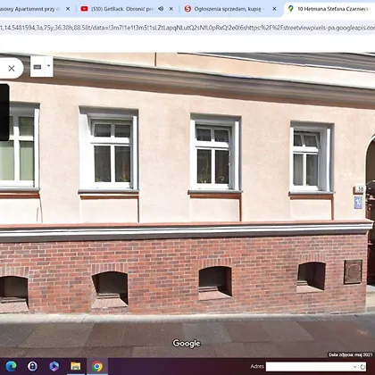
Task: Click the Chrome icon on the taskbar
Action: pos(97,366)
